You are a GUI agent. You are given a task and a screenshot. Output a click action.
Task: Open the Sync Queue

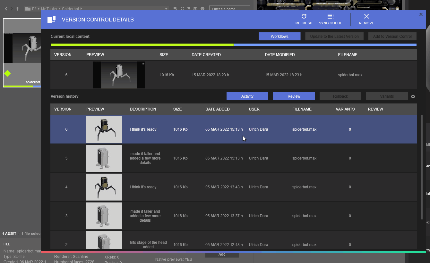[x=330, y=17]
